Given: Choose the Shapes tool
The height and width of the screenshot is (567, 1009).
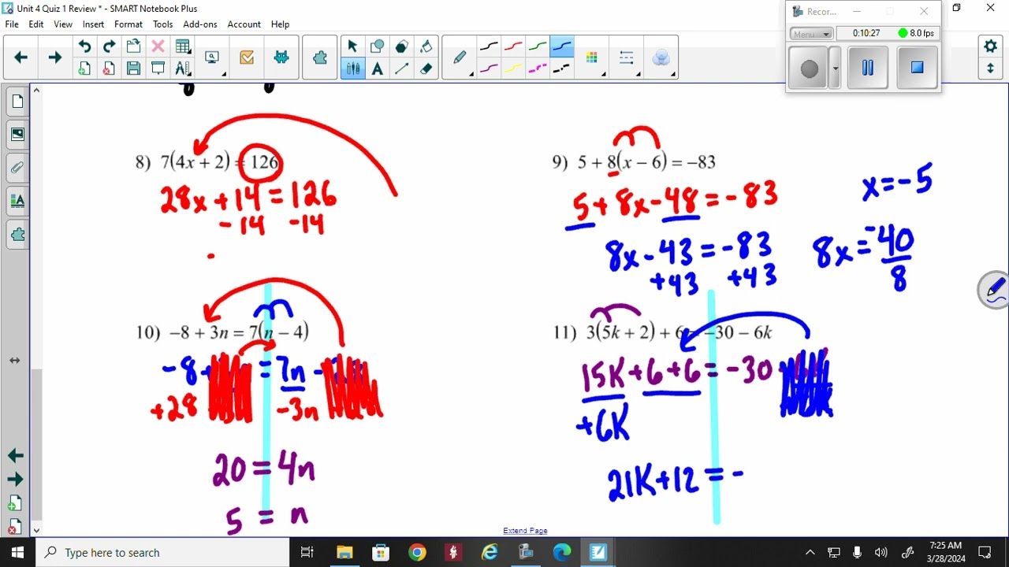Looking at the screenshot, I should [377, 46].
